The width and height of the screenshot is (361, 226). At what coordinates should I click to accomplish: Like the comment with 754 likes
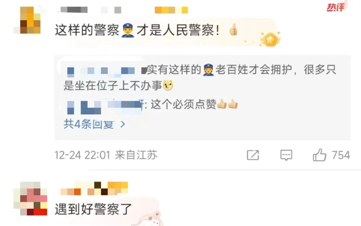(319, 155)
